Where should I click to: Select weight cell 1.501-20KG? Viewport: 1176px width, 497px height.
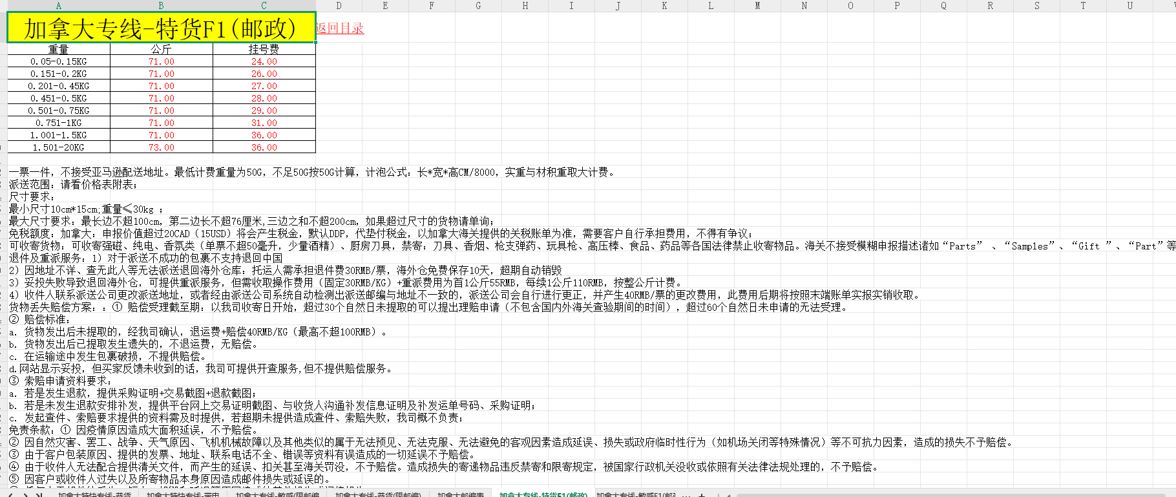click(59, 147)
